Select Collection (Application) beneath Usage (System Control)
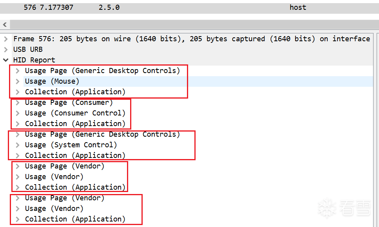 click(x=75, y=156)
